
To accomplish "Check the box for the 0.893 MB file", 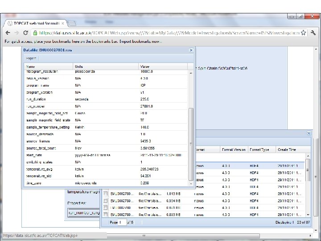I will coord(106,213).
